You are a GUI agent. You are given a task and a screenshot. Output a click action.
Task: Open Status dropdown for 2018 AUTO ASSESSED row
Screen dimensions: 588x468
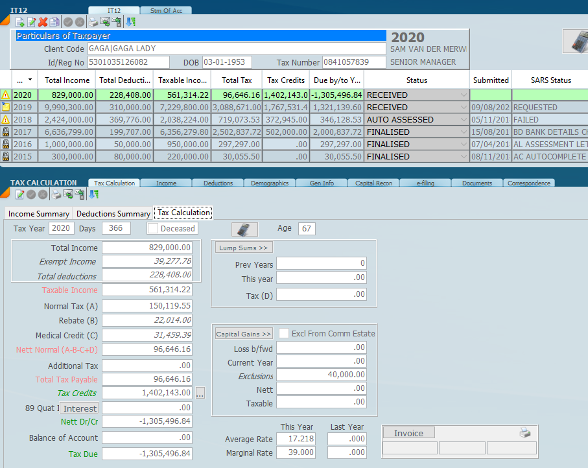(463, 120)
